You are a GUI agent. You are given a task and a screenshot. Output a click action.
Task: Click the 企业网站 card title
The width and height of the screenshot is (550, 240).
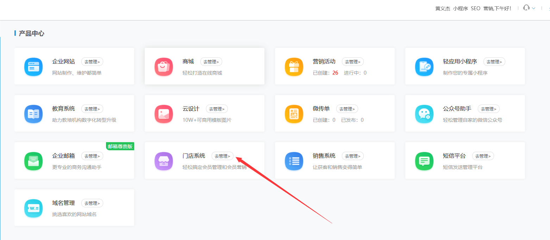[x=63, y=62]
